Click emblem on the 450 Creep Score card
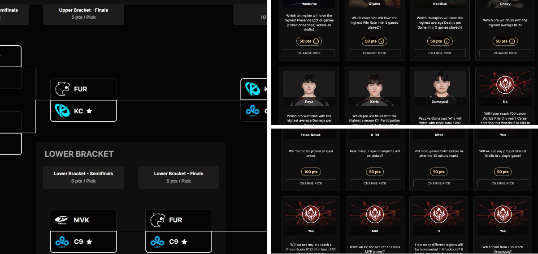This screenshot has height=254, width=538. coord(311,214)
